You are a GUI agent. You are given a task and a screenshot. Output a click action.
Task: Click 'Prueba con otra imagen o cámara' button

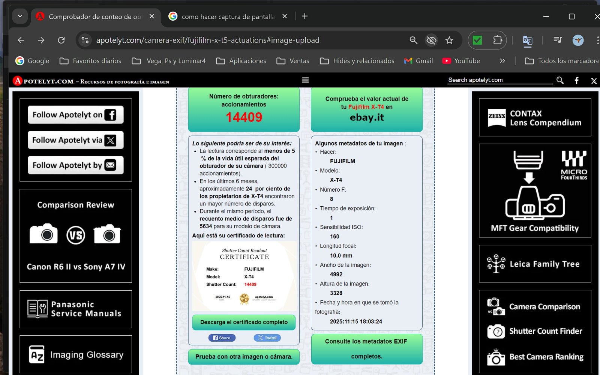click(x=244, y=357)
